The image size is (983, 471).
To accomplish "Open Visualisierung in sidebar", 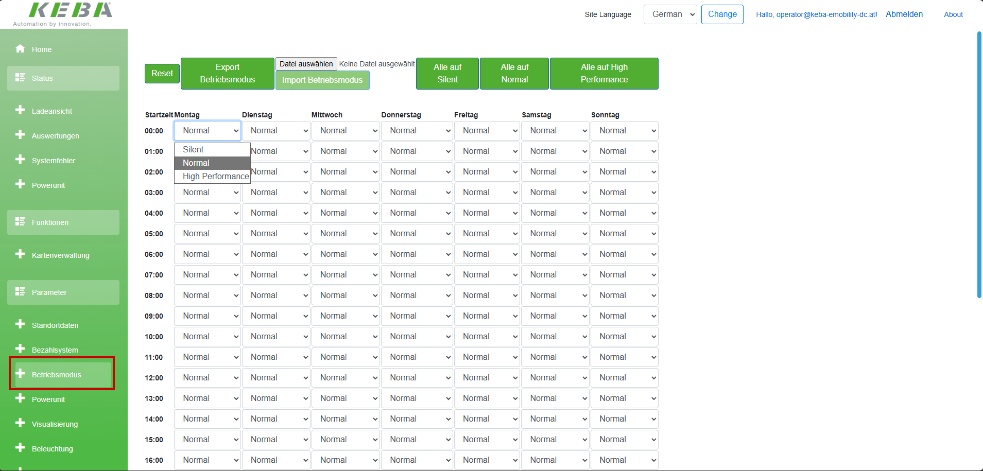I will [55, 424].
